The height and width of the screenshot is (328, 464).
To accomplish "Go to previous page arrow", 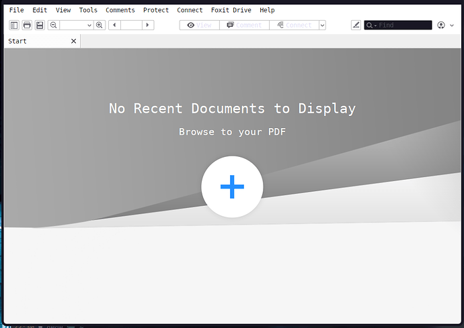I will pyautogui.click(x=114, y=25).
